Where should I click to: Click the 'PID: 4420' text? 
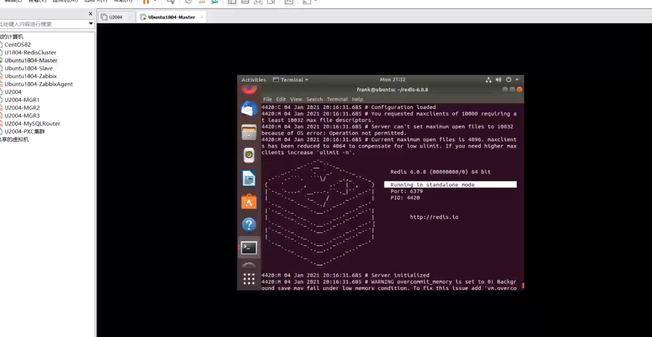click(x=405, y=198)
